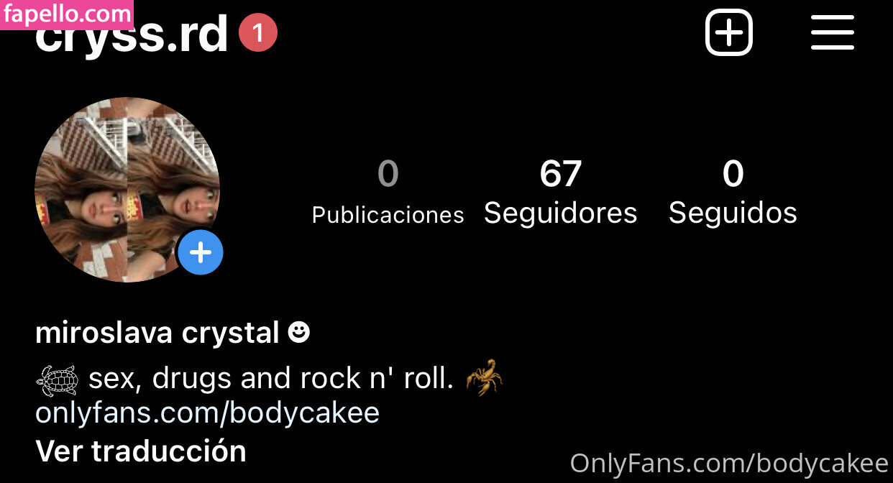Open the profile picture
The width and height of the screenshot is (893, 483).
[127, 190]
